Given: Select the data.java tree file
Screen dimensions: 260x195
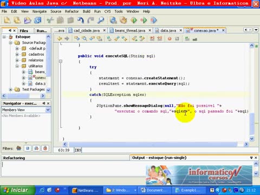Looking at the screenshot, I should pos(40,83).
